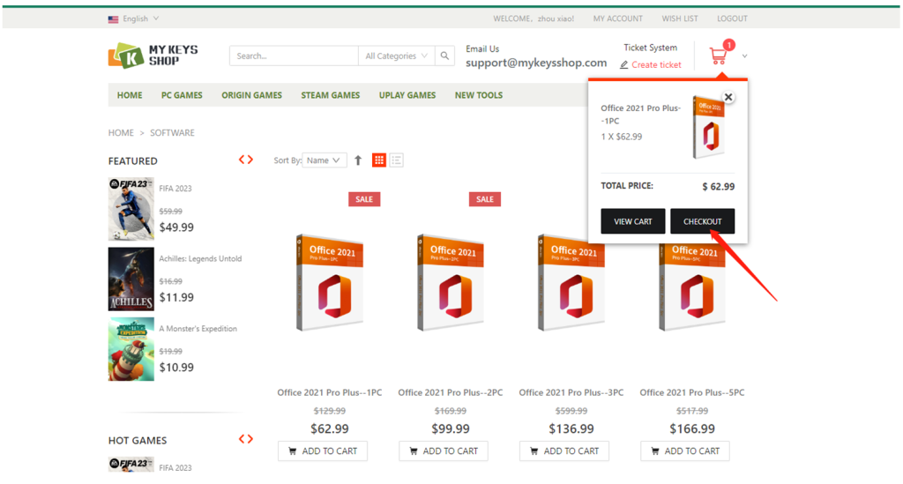The width and height of the screenshot is (903, 484).
Task: Switch to list view
Action: (x=396, y=160)
